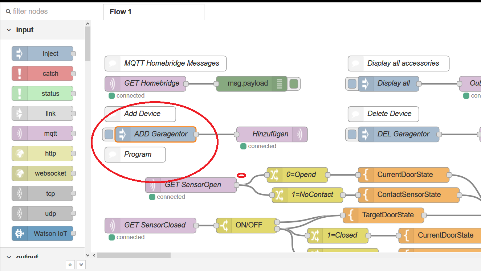
Task: Select the http input node
Action: pos(42,153)
